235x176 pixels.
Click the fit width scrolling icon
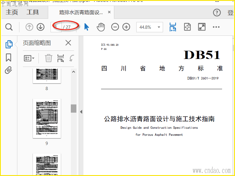pyautogui.click(x=173, y=27)
